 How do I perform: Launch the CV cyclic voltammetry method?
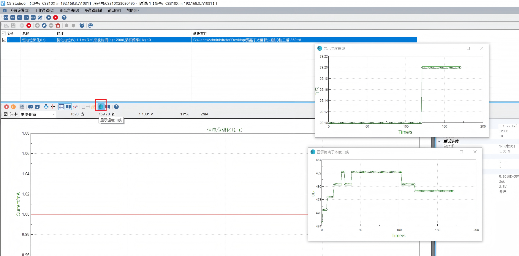click(26, 18)
